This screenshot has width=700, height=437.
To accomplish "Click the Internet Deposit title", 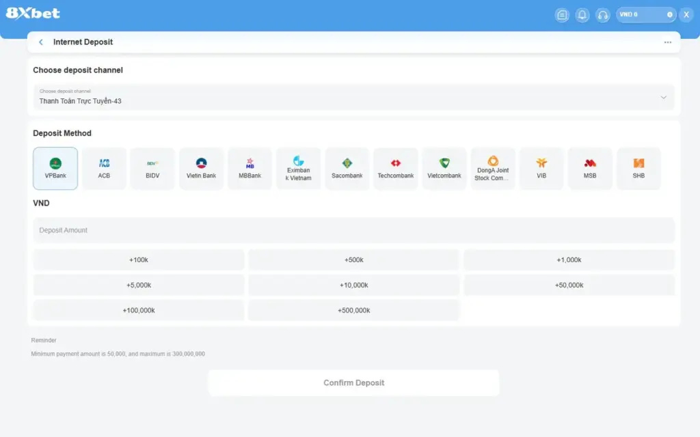I will [83, 42].
